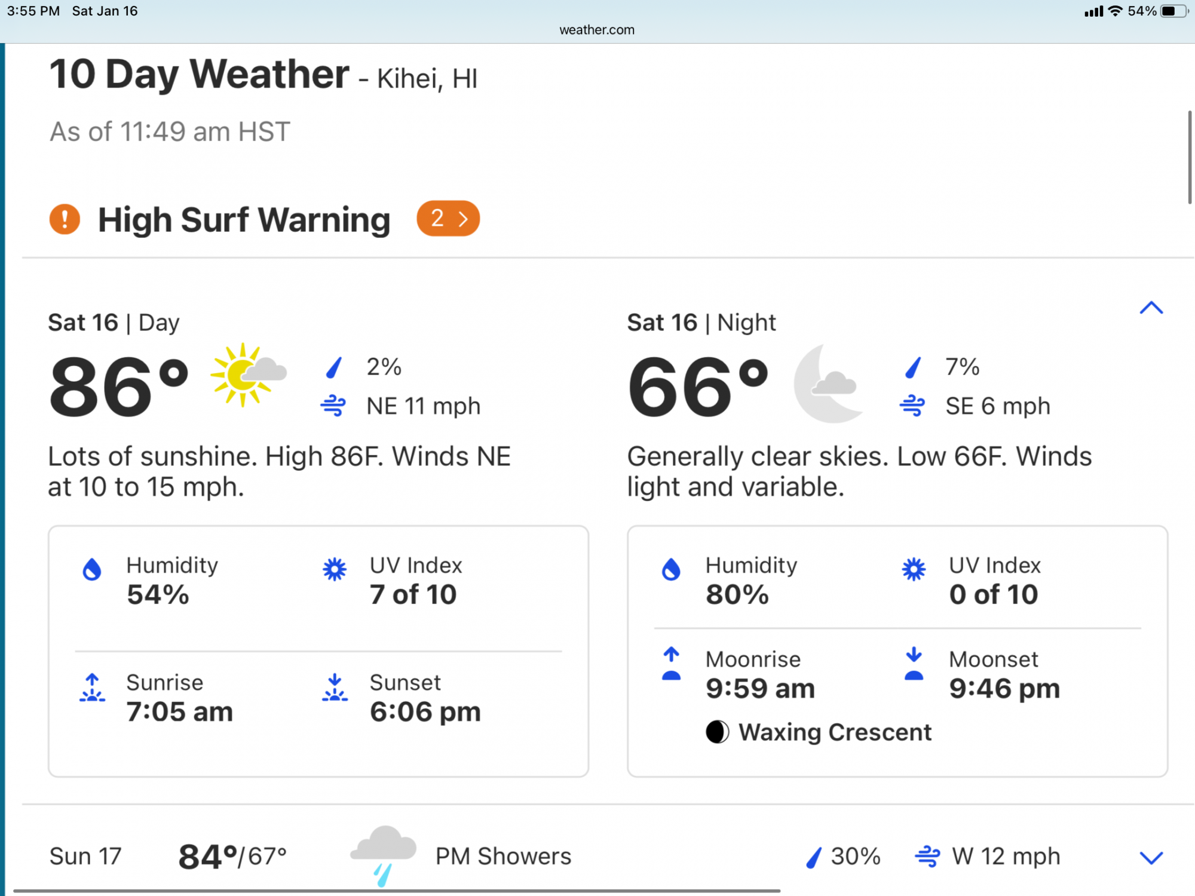
Task: Open the High Surf Warning alert
Action: point(244,220)
